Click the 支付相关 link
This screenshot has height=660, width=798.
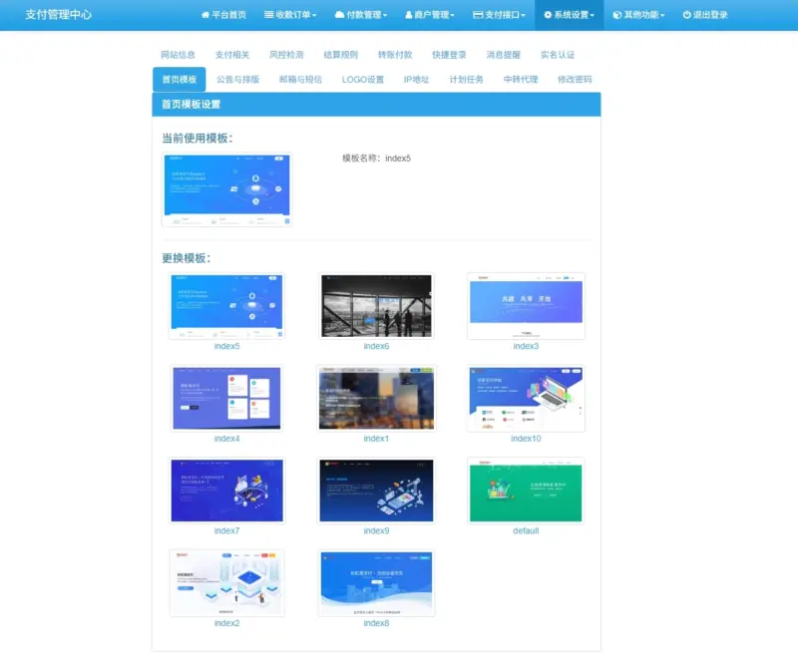(x=228, y=54)
